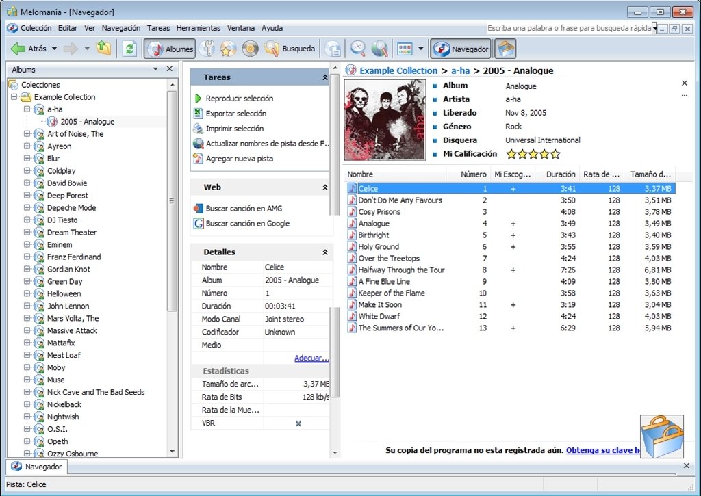This screenshot has height=496, width=701.
Task: Open the quick search dropdown arrow
Action: click(654, 29)
